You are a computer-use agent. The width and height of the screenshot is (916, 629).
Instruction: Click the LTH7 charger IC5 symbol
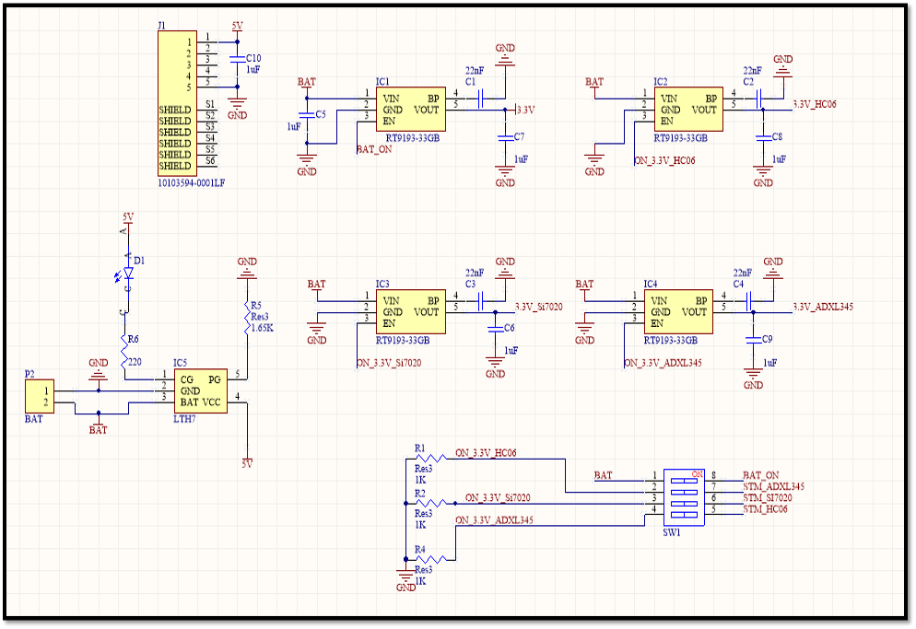(x=200, y=390)
